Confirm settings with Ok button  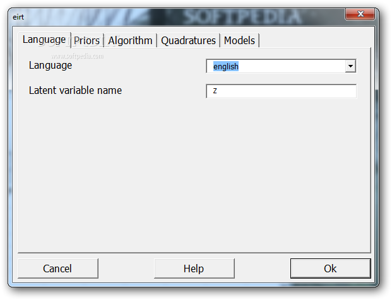(331, 268)
